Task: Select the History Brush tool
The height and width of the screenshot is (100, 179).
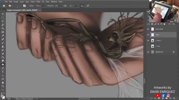Action: coord(3,50)
